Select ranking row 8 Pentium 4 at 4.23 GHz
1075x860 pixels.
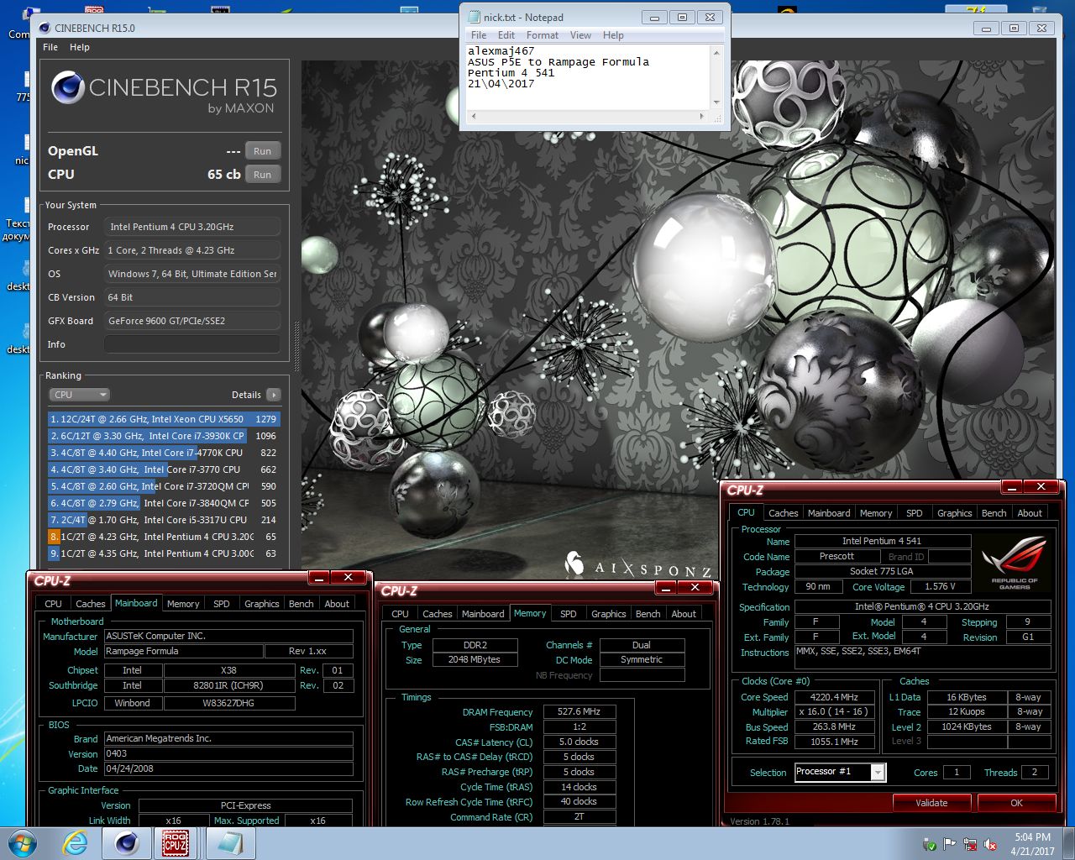164,537
